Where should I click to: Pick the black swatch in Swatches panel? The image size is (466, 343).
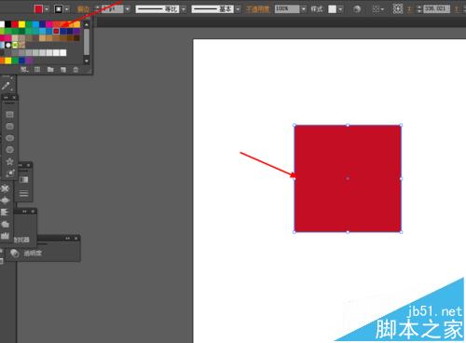pyautogui.click(x=8, y=24)
